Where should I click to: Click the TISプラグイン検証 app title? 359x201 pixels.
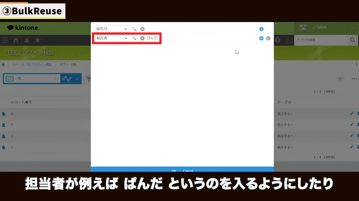30,53
